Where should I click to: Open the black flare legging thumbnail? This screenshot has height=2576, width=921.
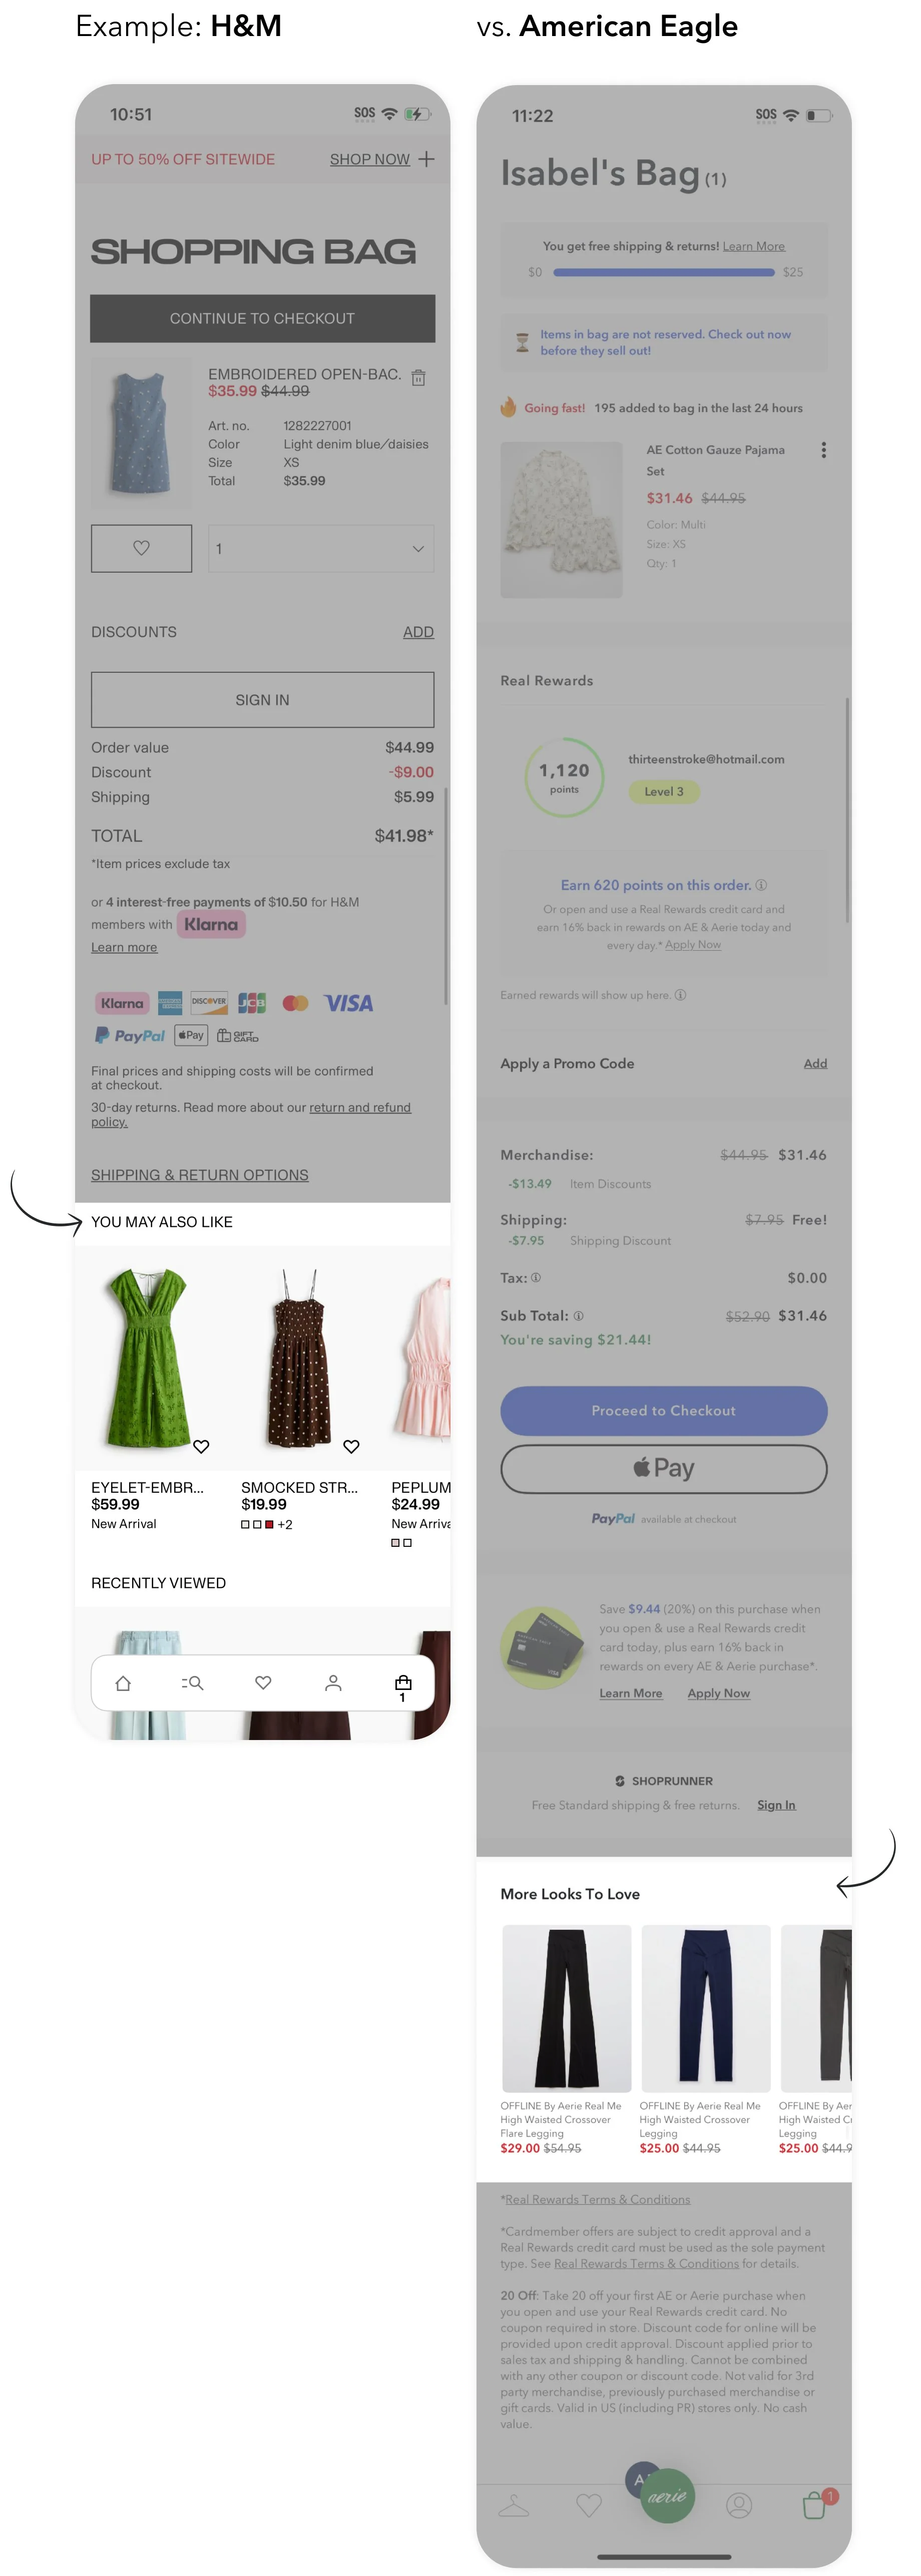pyautogui.click(x=566, y=2007)
